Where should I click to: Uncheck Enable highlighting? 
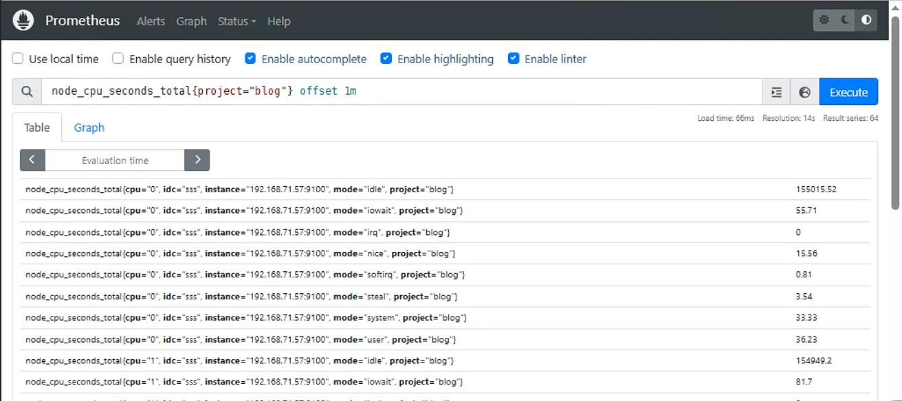click(x=386, y=59)
